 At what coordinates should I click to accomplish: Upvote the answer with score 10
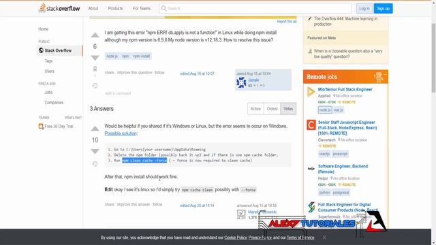(95, 129)
